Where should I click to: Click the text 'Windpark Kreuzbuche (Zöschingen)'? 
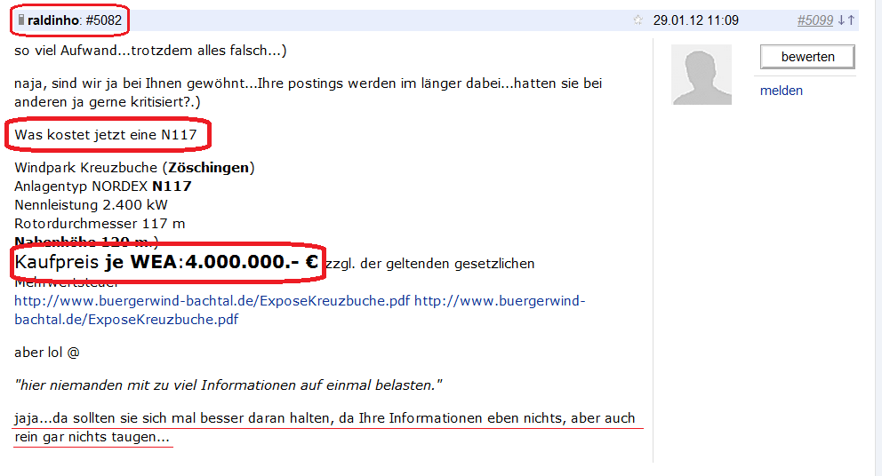coord(134,168)
